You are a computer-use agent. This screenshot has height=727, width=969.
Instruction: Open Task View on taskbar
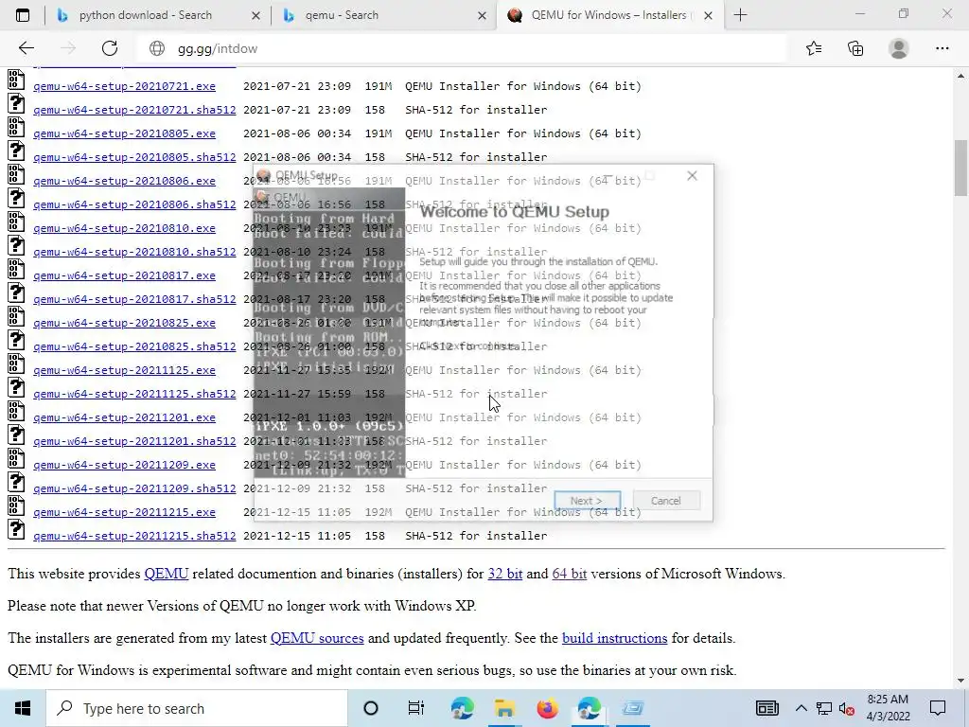coord(416,708)
